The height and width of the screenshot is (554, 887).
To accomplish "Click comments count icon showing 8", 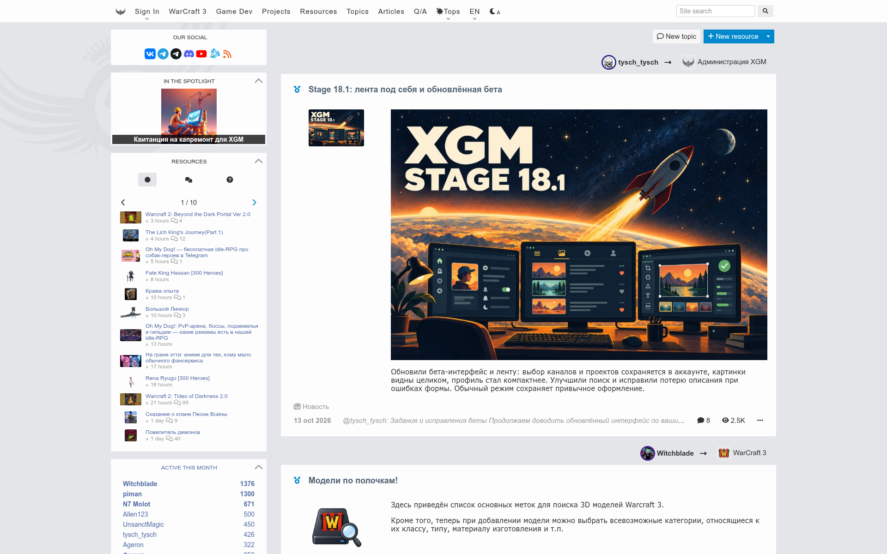I will (x=704, y=420).
